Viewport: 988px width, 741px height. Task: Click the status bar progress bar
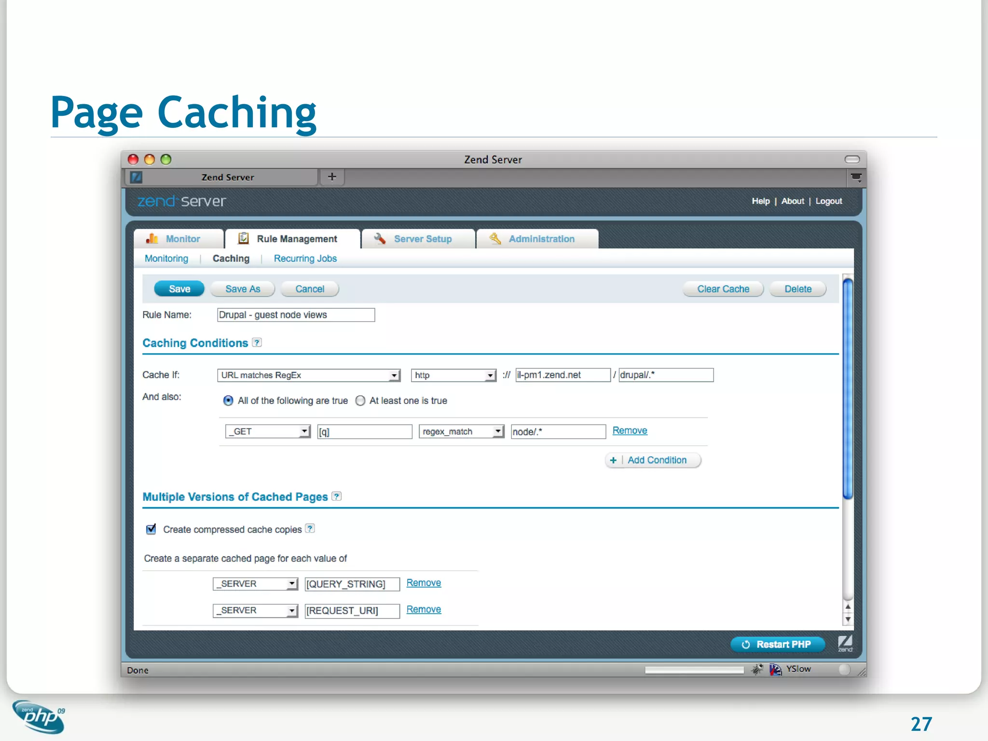694,670
